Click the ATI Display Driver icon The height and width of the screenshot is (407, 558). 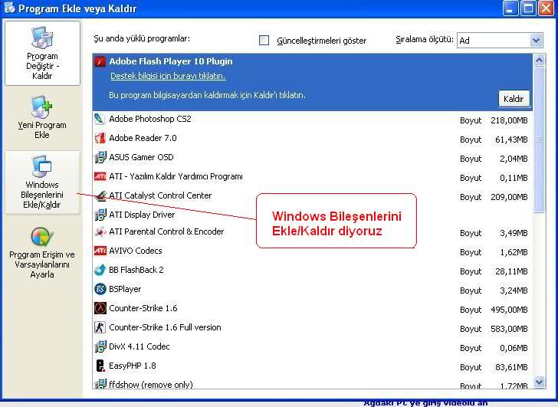100,215
